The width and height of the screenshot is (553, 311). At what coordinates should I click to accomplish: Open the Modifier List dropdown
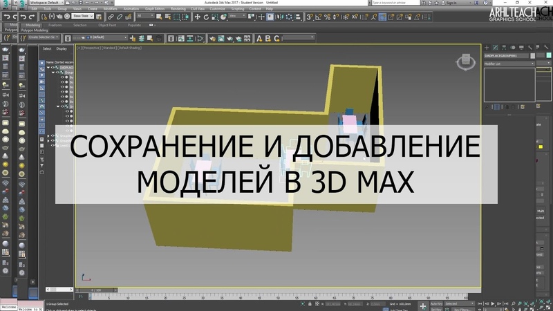pos(509,64)
